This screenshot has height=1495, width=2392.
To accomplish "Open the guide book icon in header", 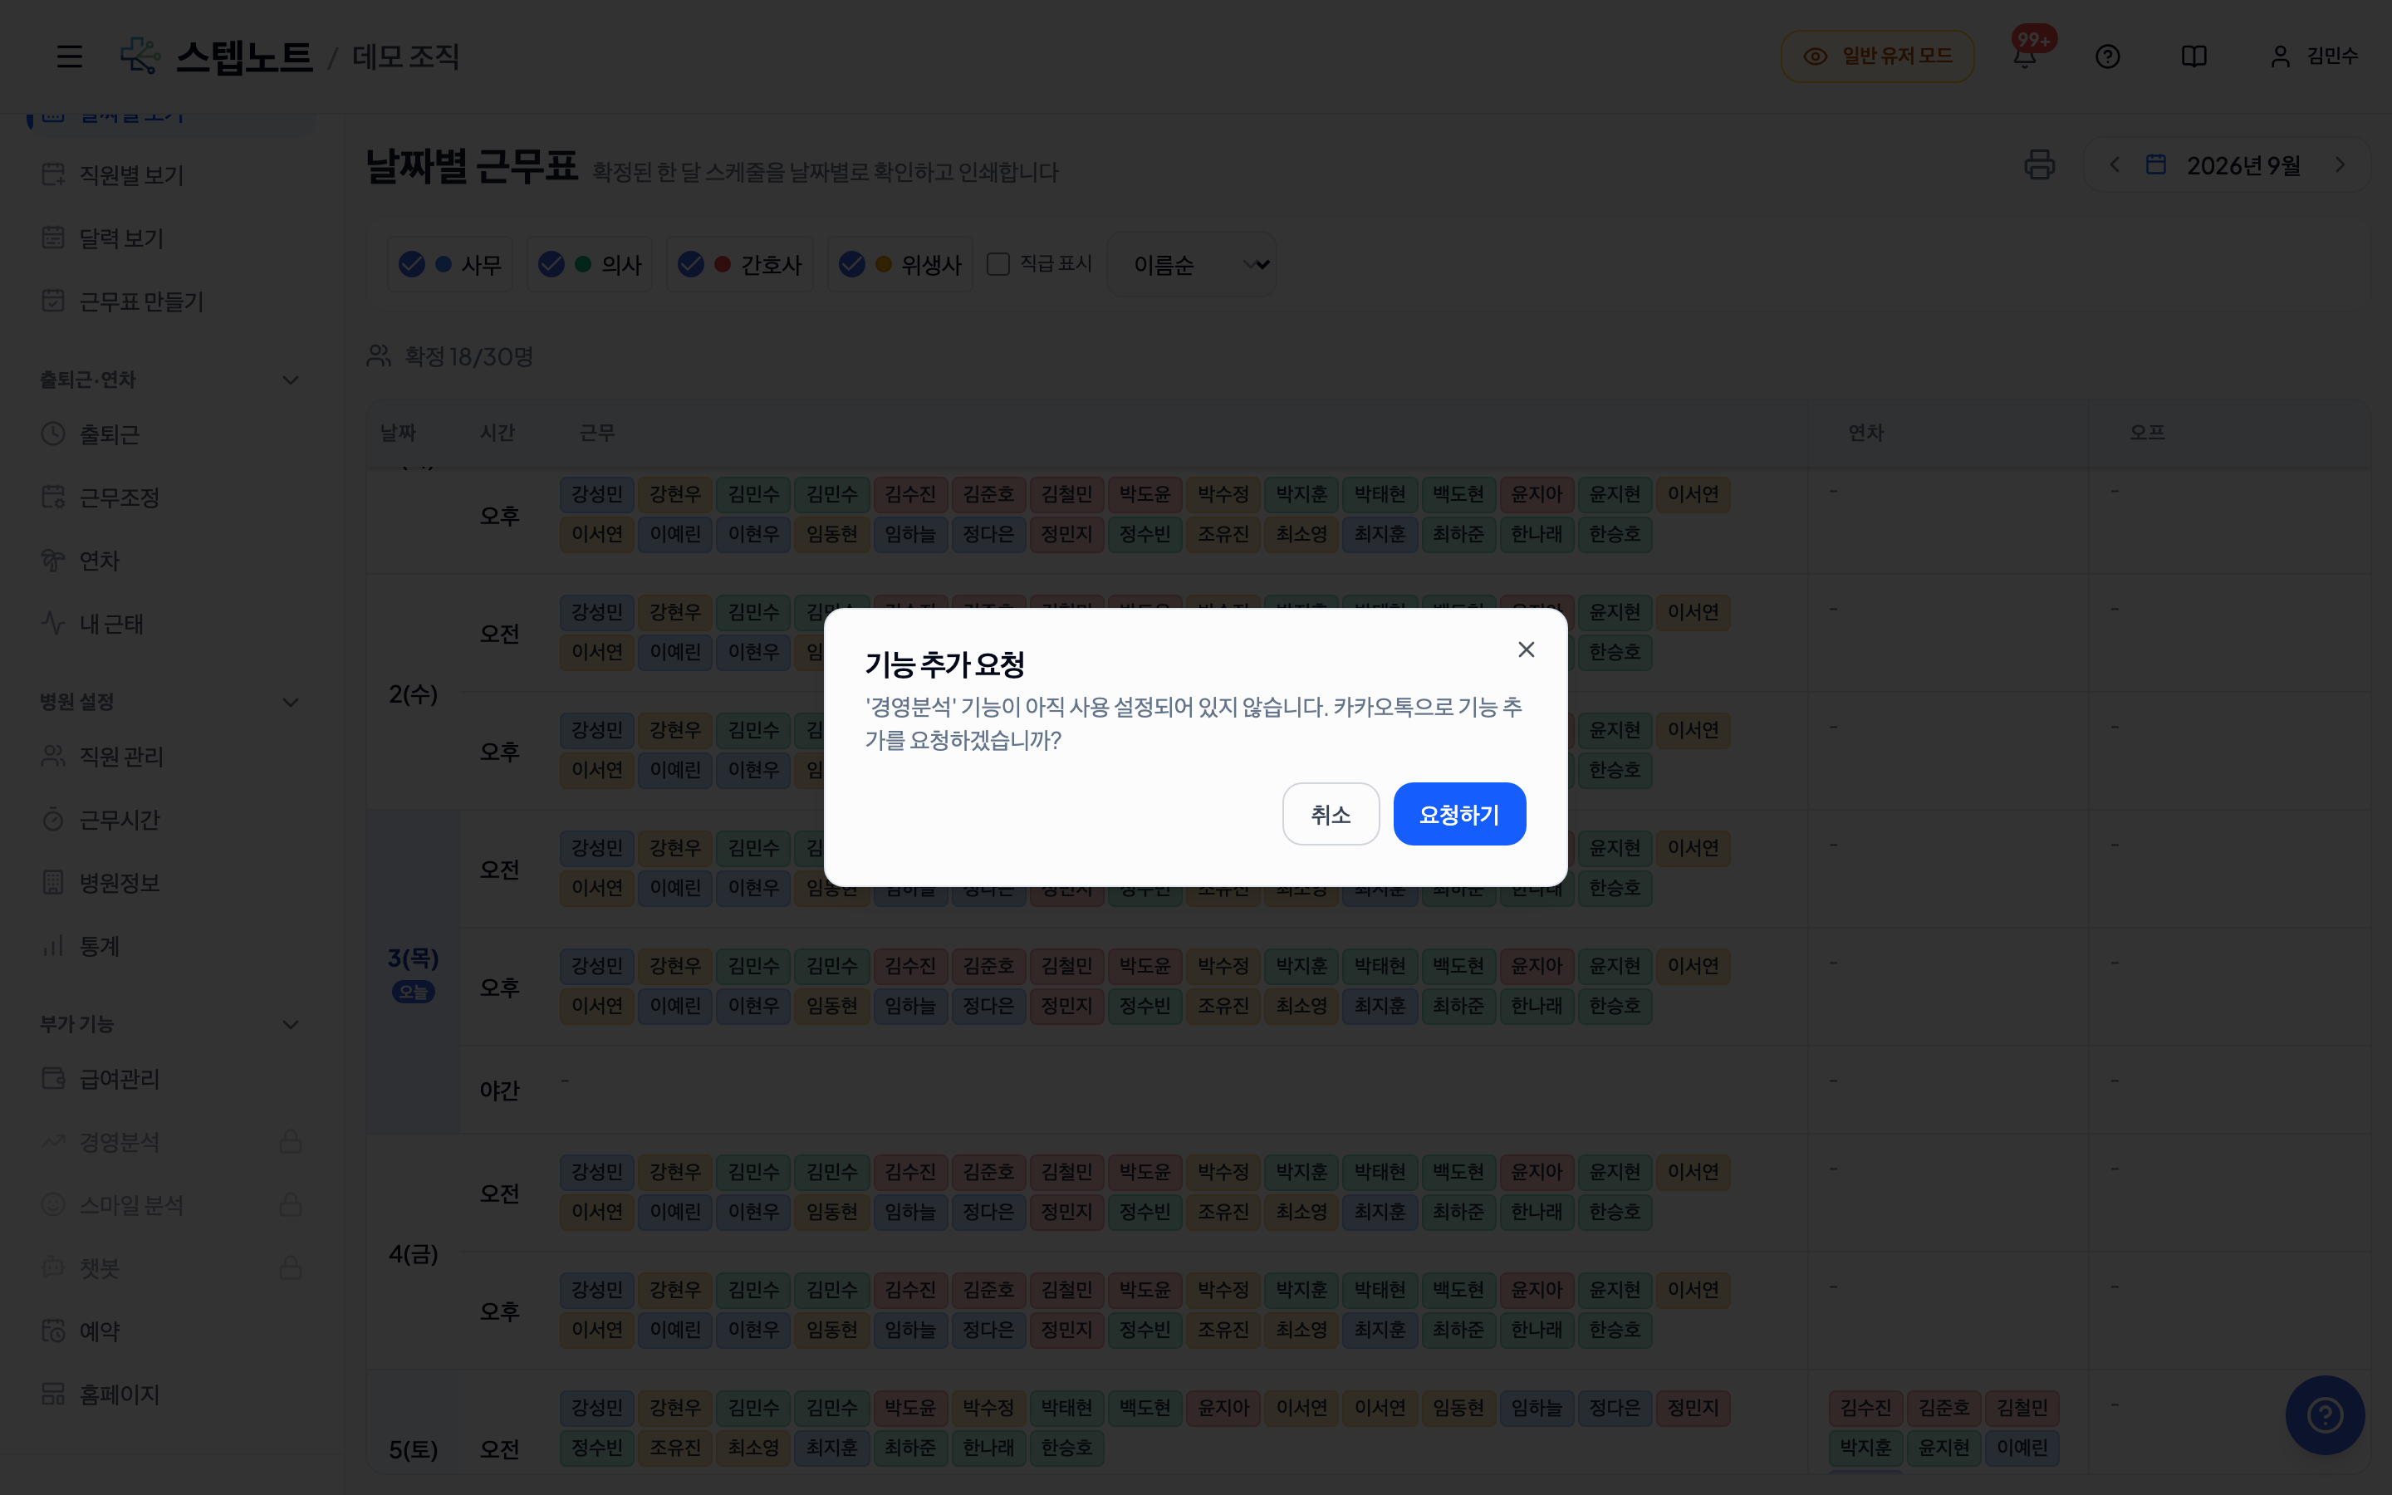I will pos(2193,56).
